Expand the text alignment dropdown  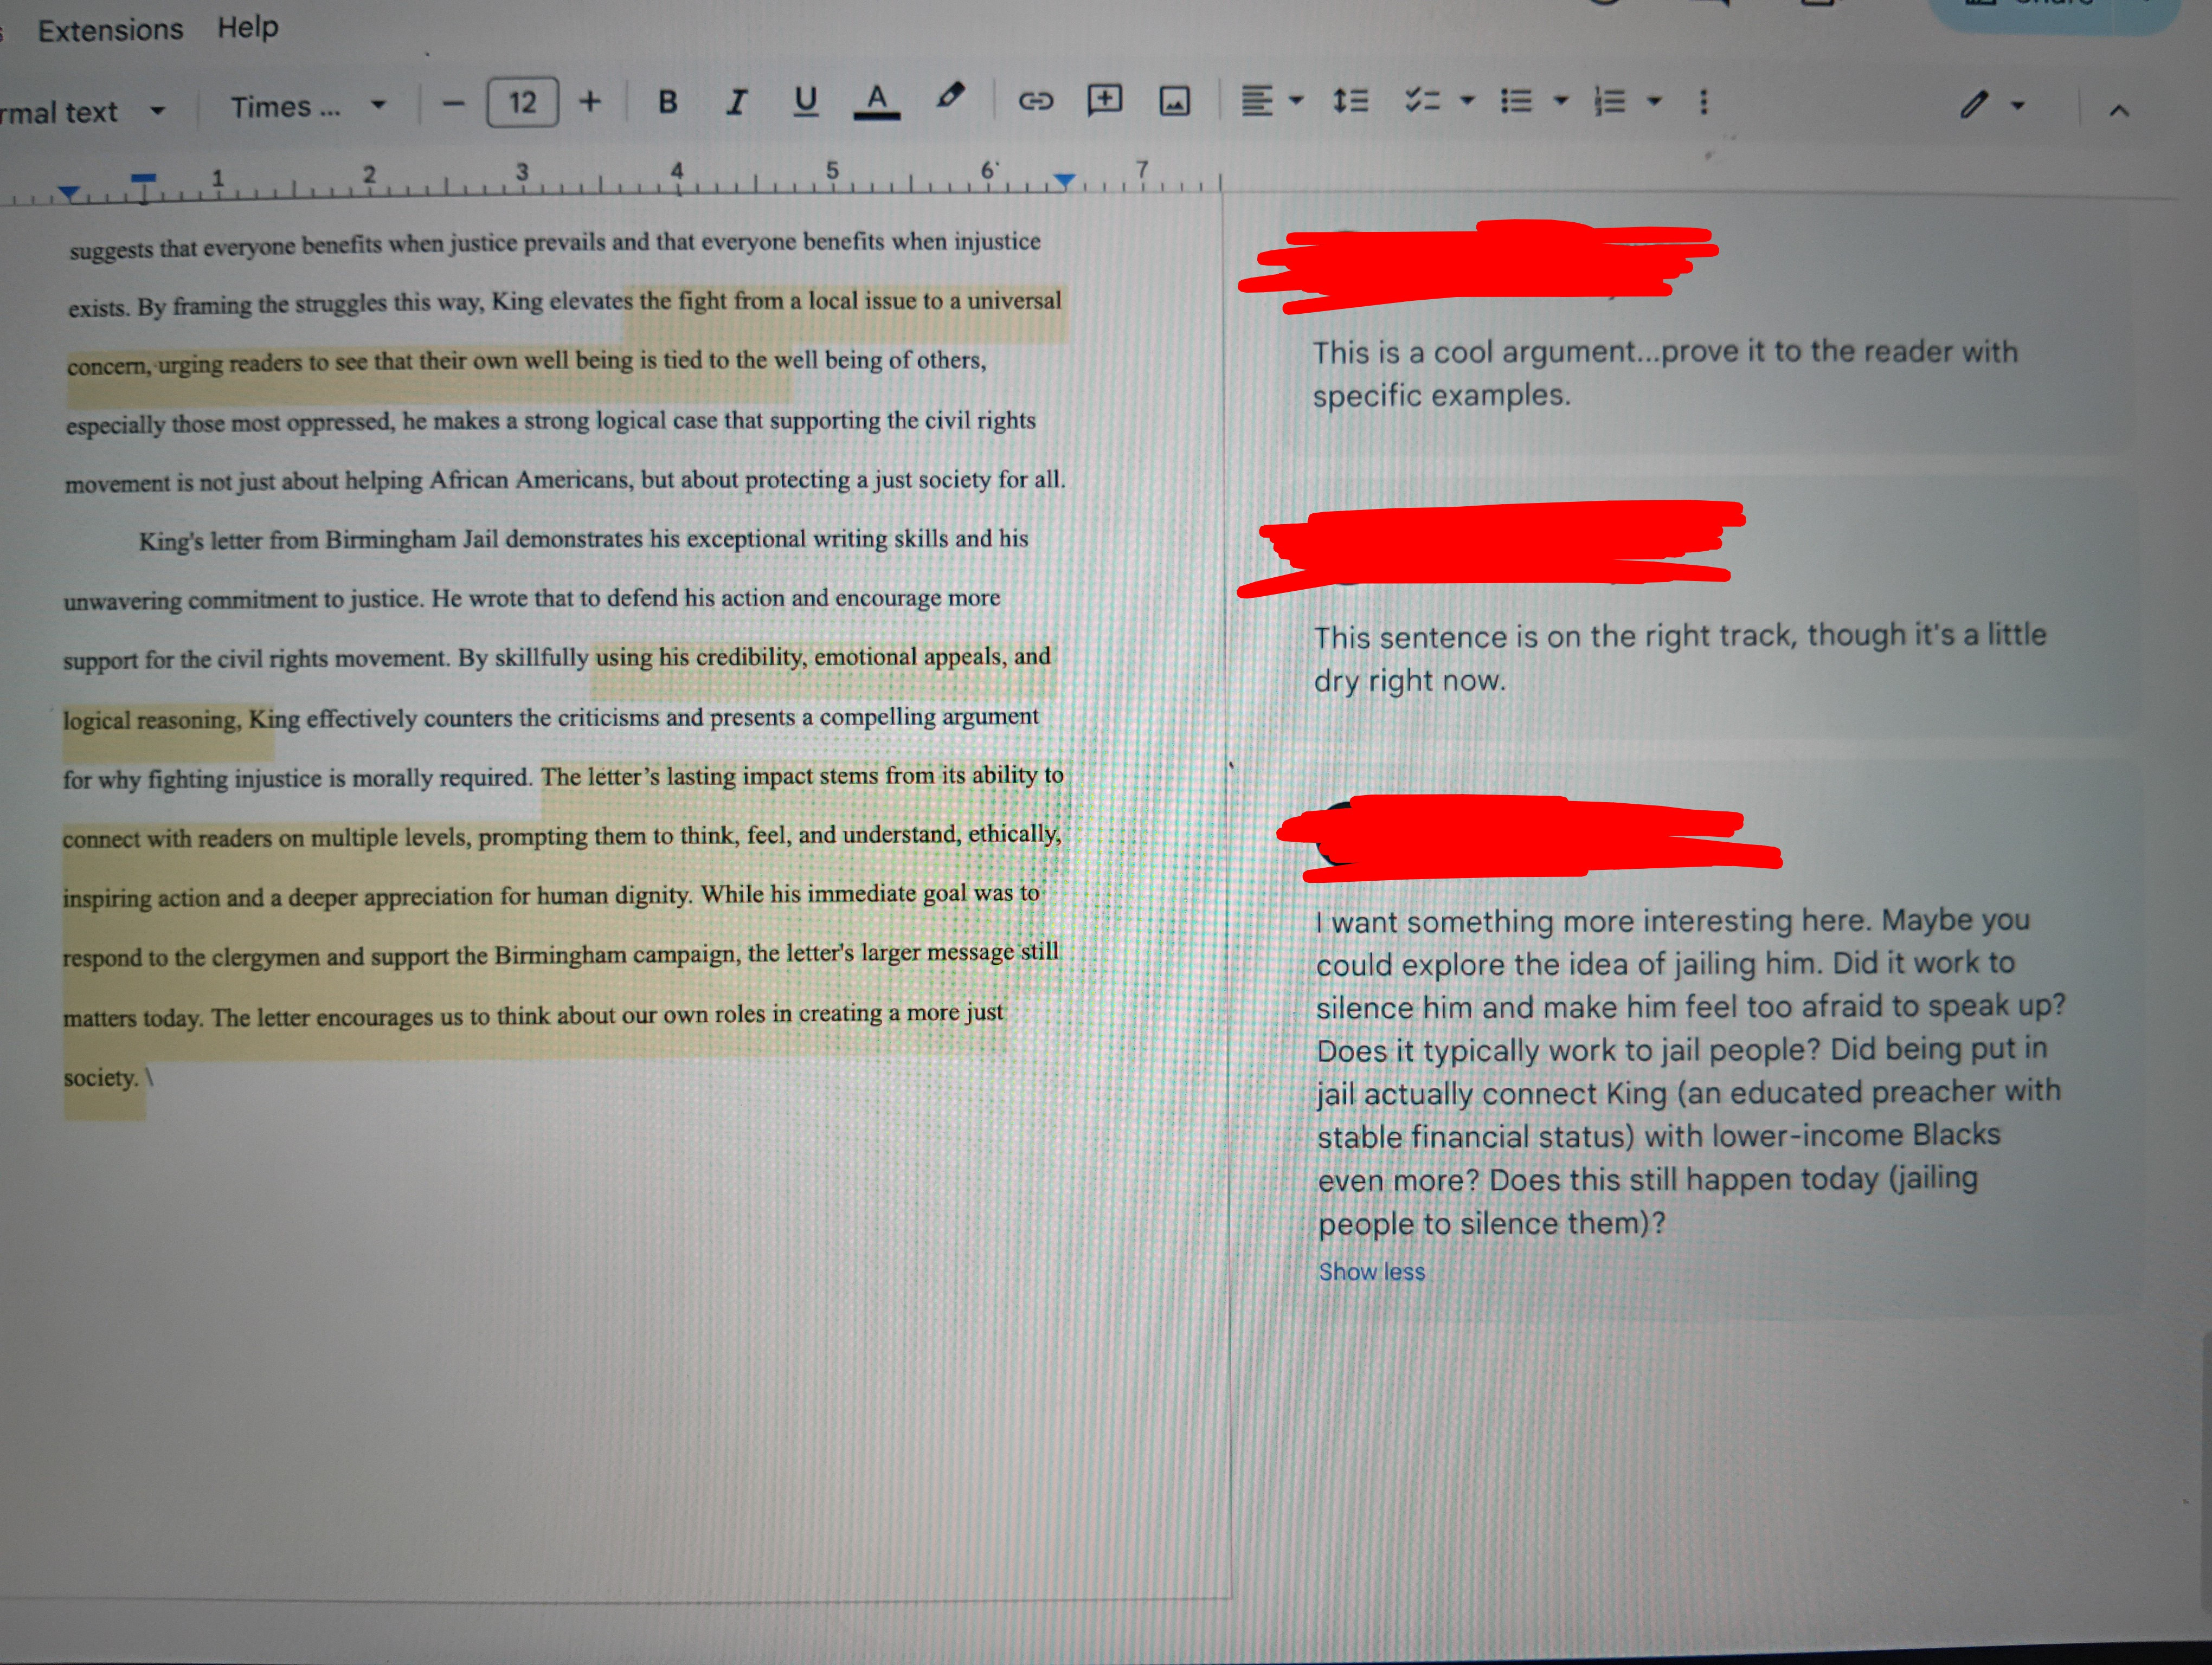(x=1297, y=101)
